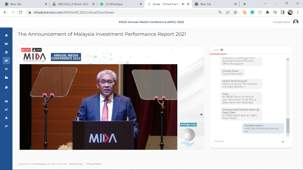Focus the chat Message input field

[x=245, y=141]
